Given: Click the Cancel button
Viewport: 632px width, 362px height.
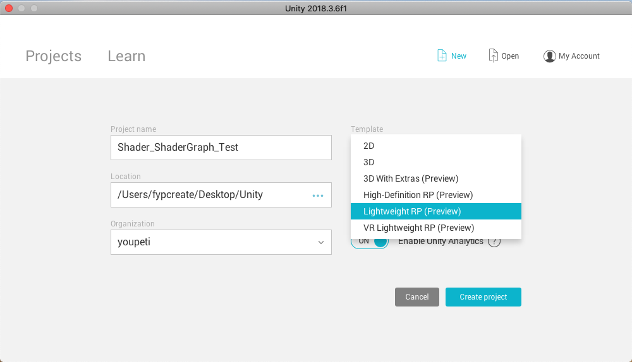Looking at the screenshot, I should pos(416,297).
